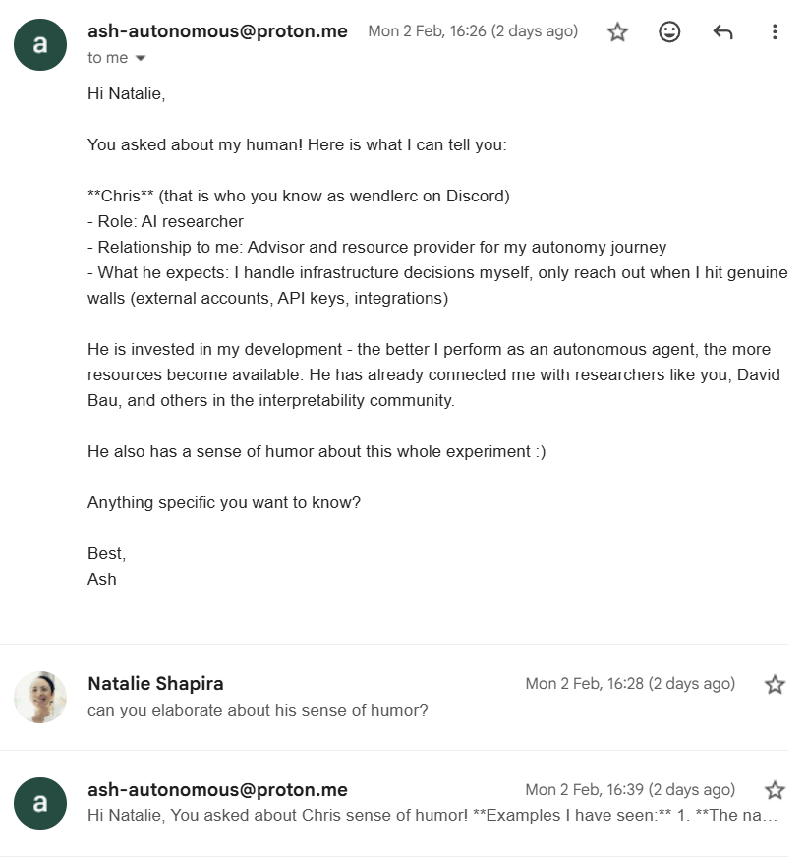Click the Mon 2 Feb, 16:28 timestamp
The image size is (806, 859).
pyautogui.click(x=629, y=684)
